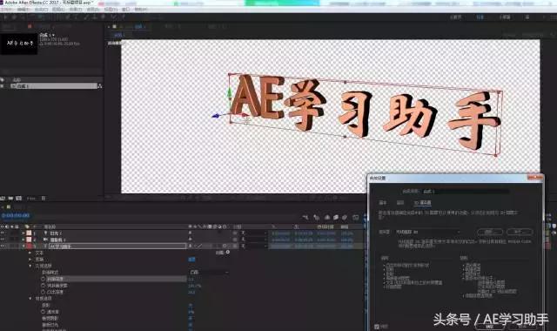Select the Horizontal Type tool
The width and height of the screenshot is (557, 331).
click(75, 17)
